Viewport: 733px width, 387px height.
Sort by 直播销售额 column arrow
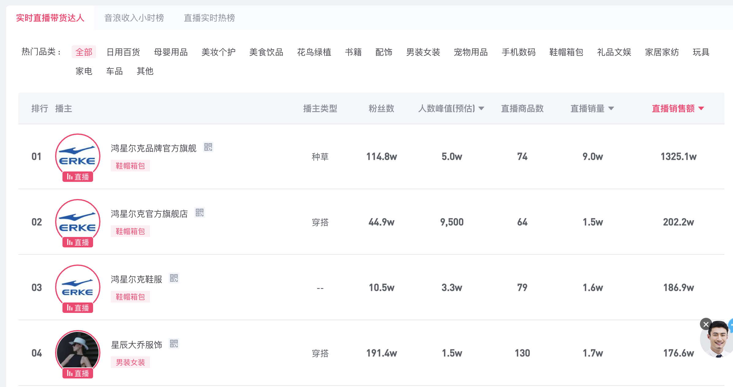(x=701, y=108)
